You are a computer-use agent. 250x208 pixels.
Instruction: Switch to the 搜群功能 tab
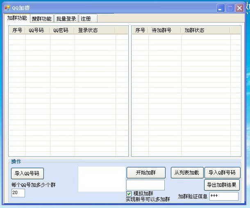pos(41,18)
